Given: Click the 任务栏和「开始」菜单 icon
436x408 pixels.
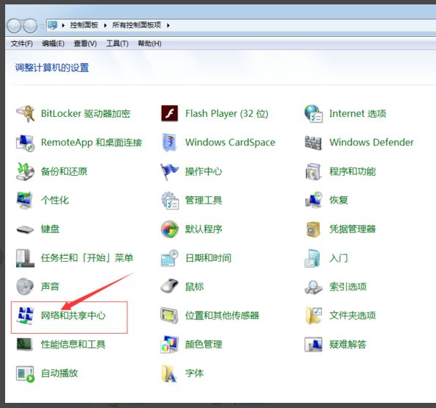Looking at the screenshot, I should point(25,258).
